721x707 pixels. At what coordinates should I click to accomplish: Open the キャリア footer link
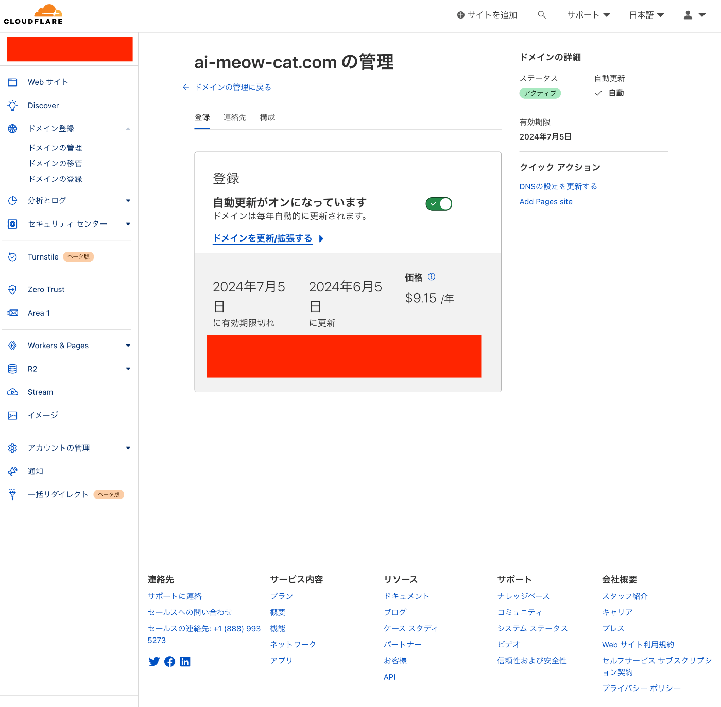[x=617, y=612]
